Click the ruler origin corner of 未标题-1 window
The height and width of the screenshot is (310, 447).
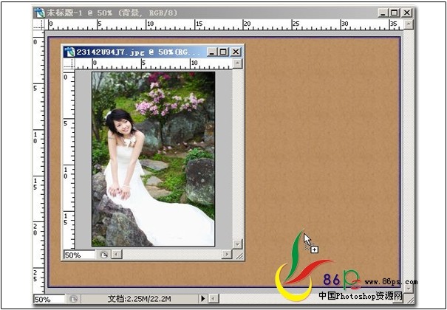39,25
